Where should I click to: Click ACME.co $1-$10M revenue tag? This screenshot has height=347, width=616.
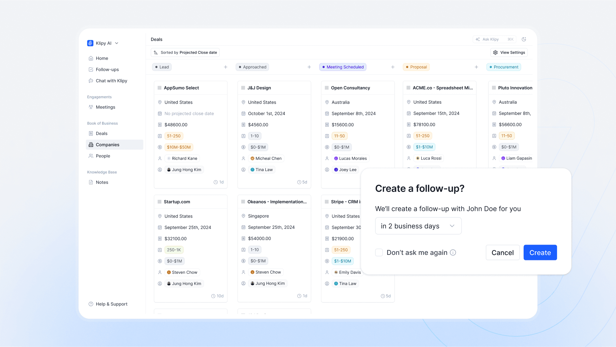click(424, 147)
